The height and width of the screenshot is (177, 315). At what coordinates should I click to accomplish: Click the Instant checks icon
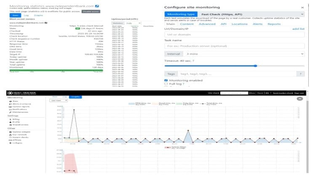(10, 137)
